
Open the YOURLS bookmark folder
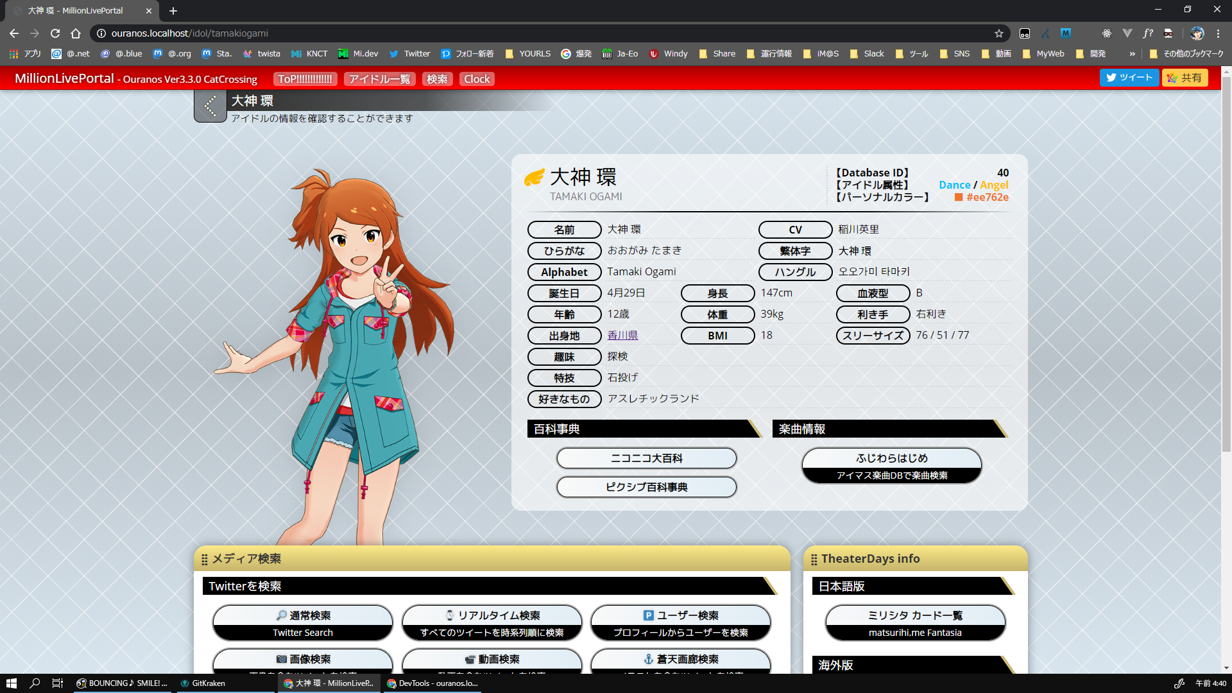(527, 54)
